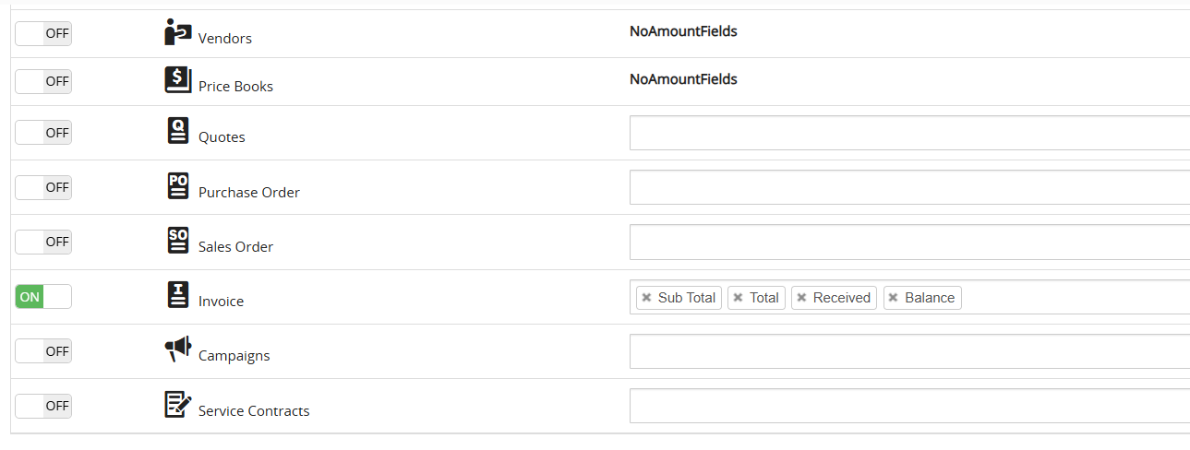This screenshot has width=1190, height=450.
Task: Click the Sales Order SO icon
Action: pyautogui.click(x=178, y=241)
